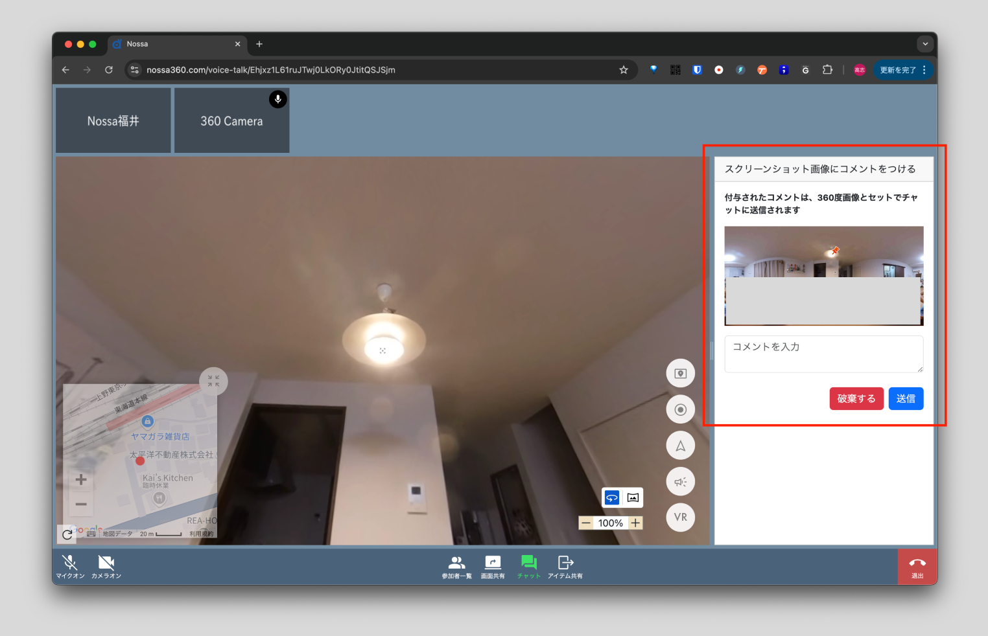Zoom in on the mini map
The image size is (988, 636).
tap(81, 479)
